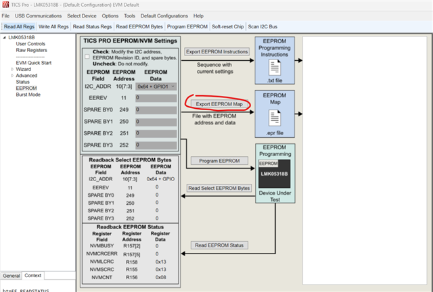The width and height of the screenshot is (433, 292).
Task: Select EEPROM in the tree
Action: click(x=26, y=88)
